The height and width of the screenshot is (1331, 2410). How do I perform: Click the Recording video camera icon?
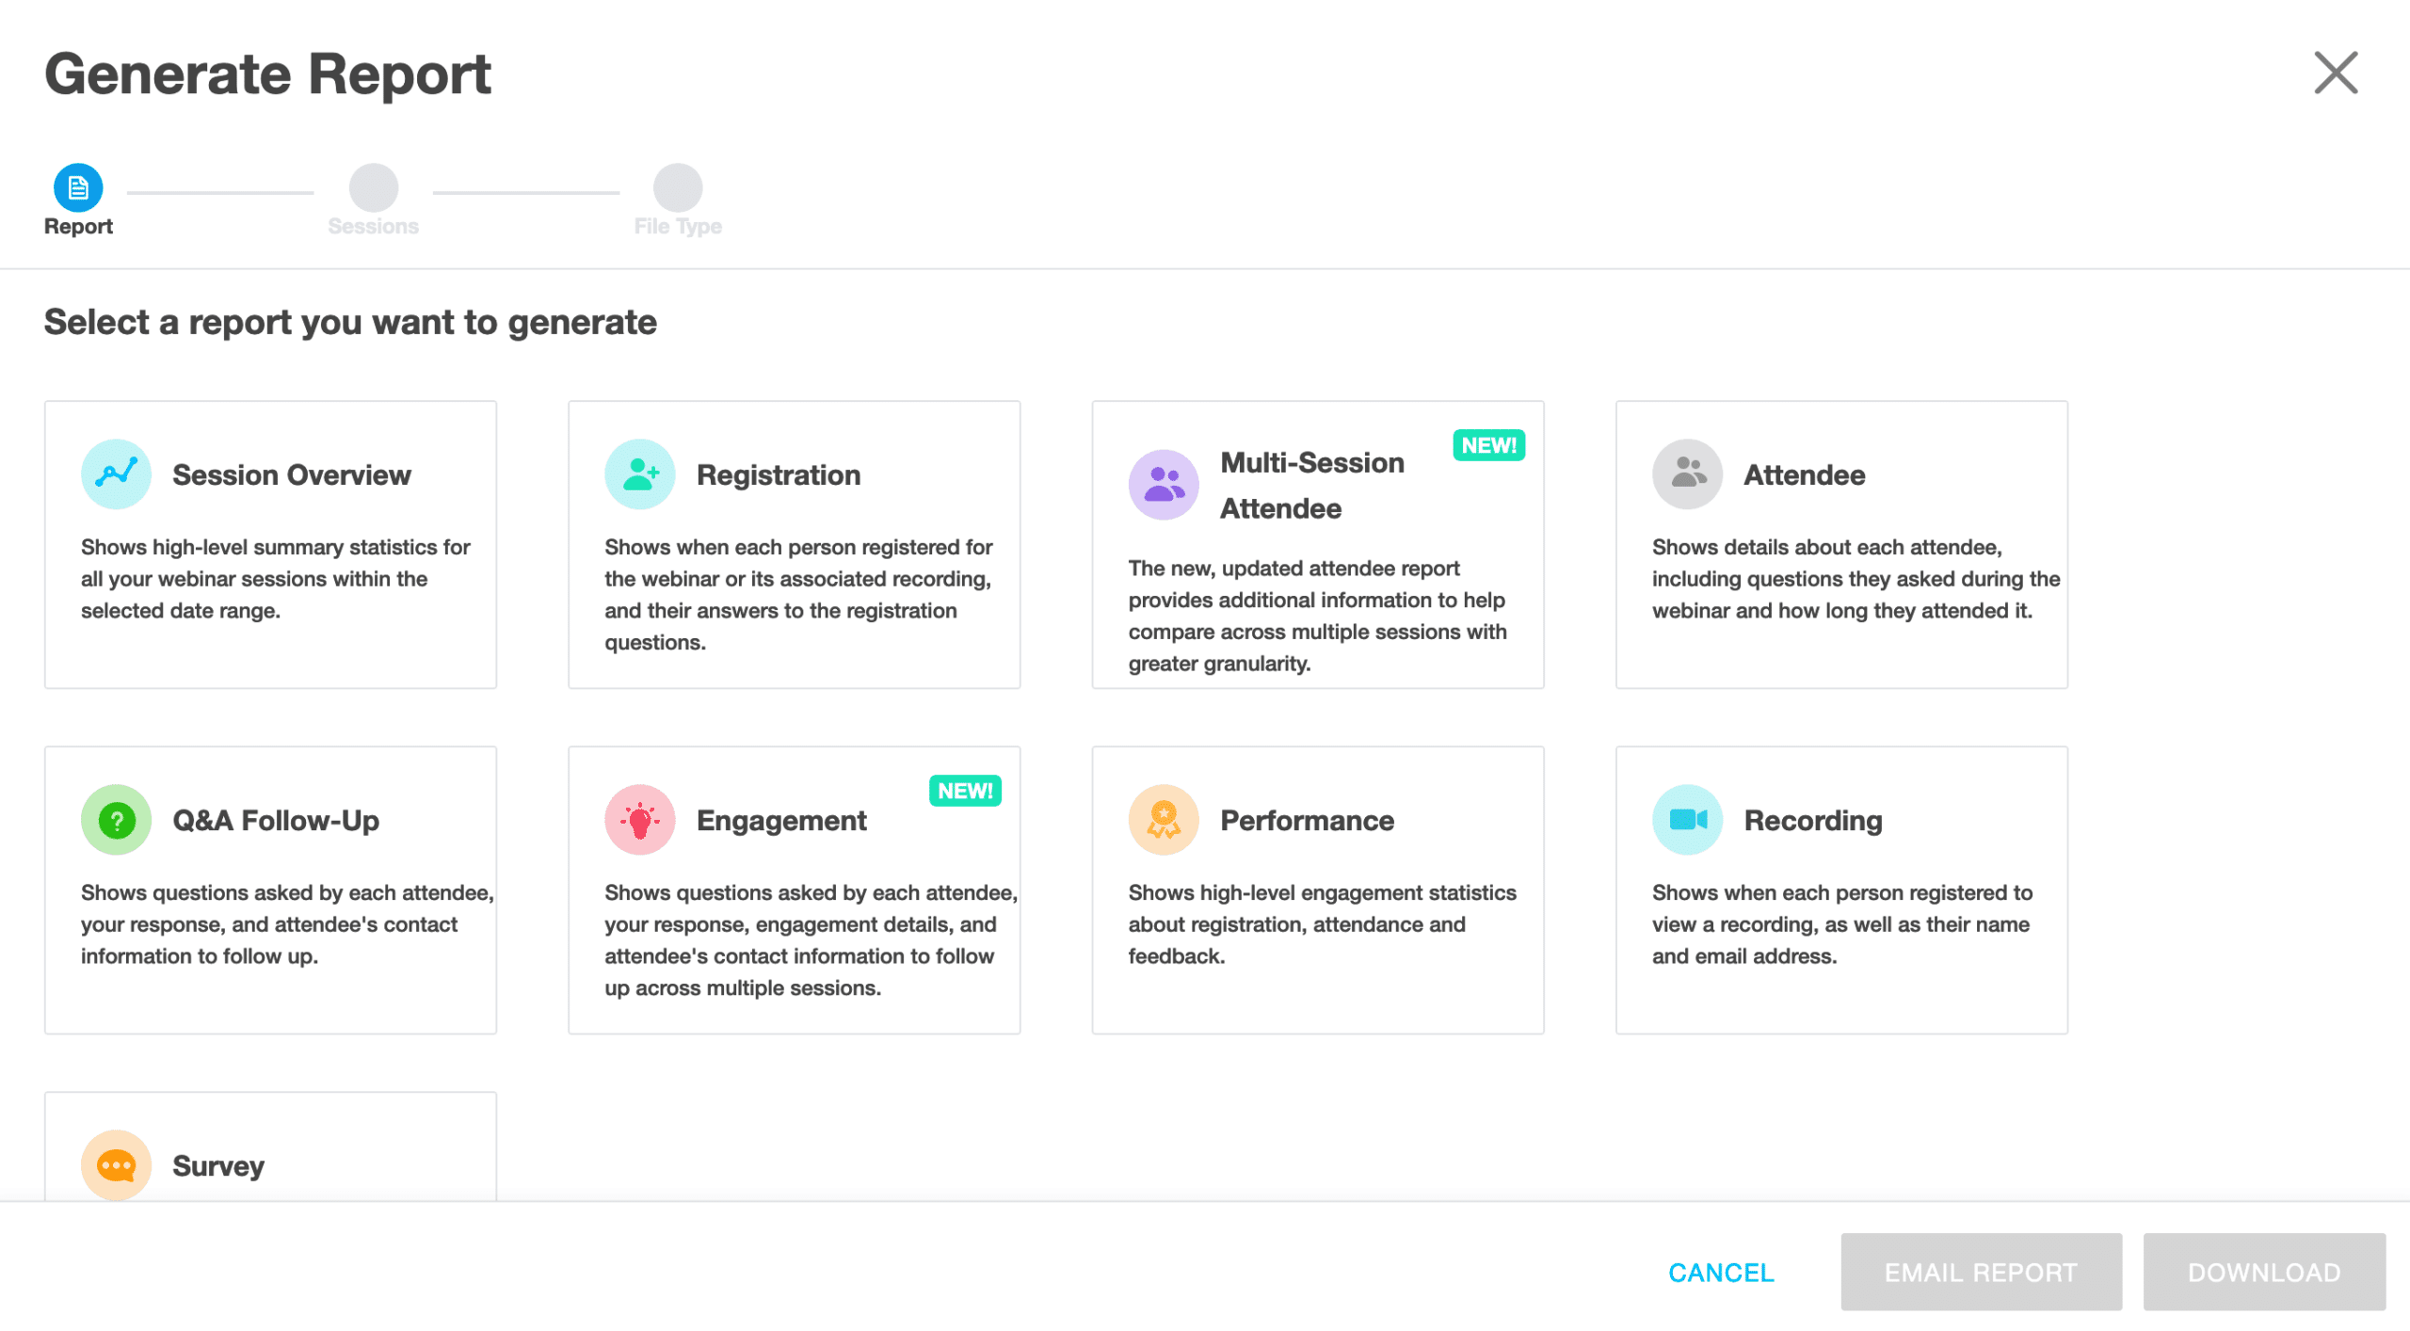[x=1686, y=819]
